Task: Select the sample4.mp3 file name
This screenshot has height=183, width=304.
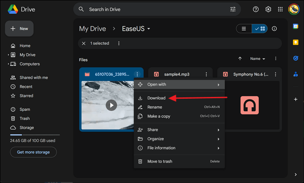Action: [x=177, y=74]
